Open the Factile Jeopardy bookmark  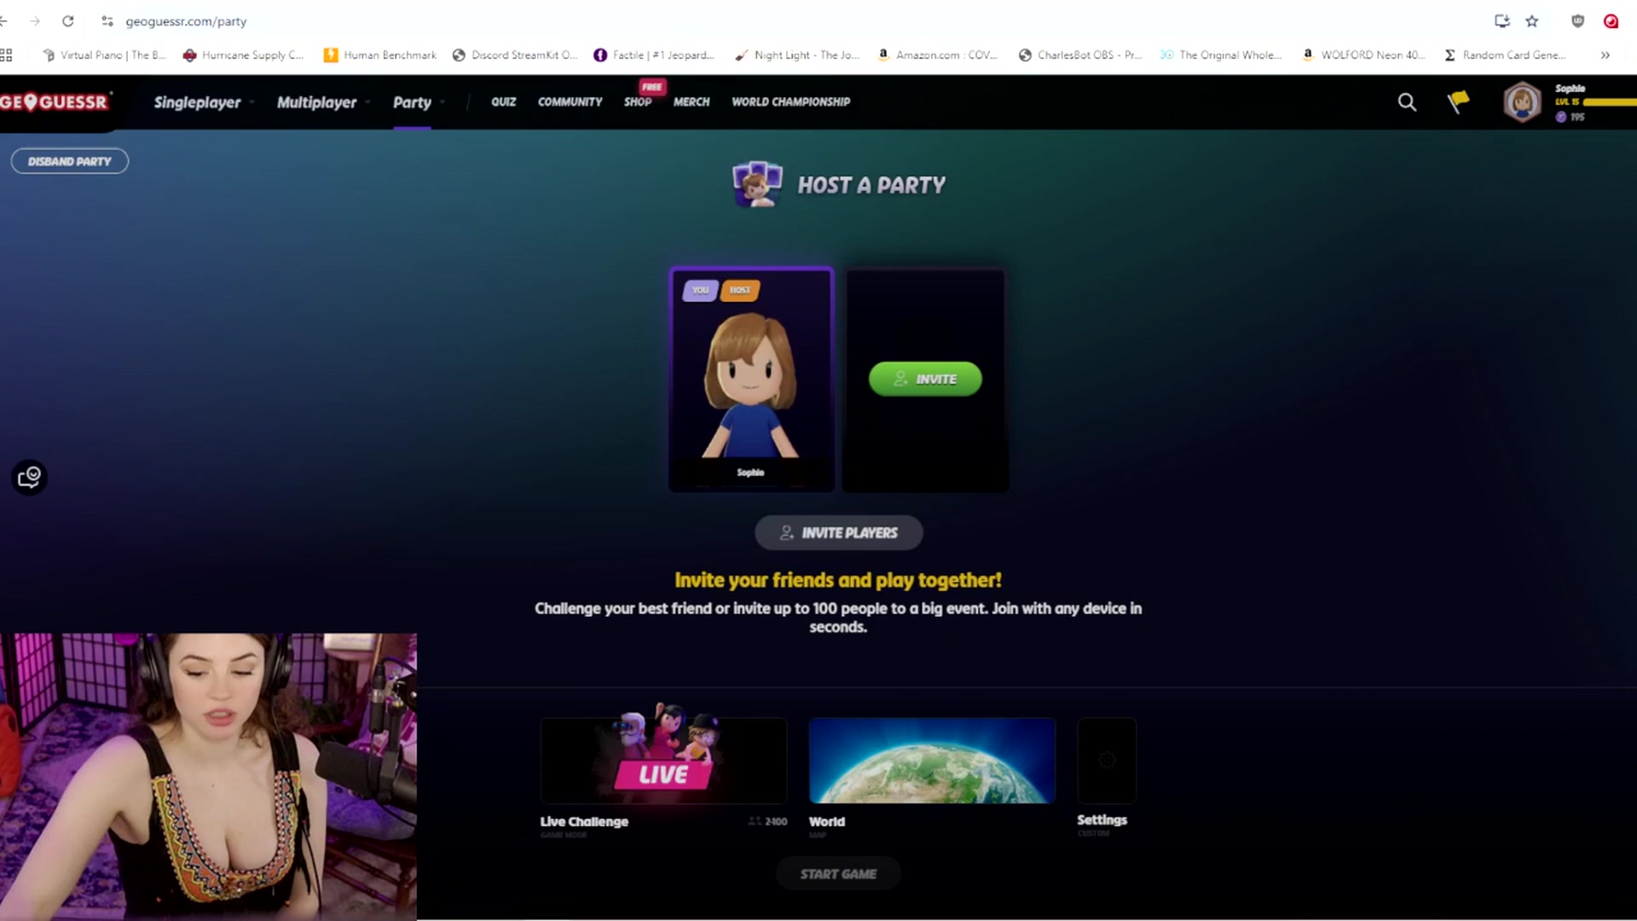click(654, 55)
